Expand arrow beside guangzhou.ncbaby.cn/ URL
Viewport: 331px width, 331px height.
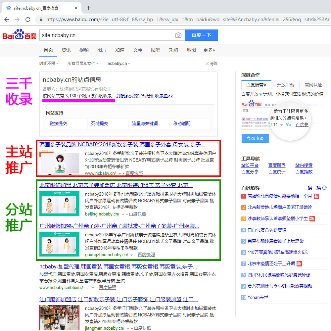point(131,255)
